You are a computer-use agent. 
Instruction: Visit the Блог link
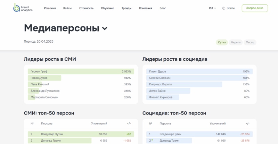(x=163, y=8)
